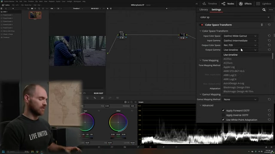Screen dimensions: 275x154
Task: Reset the Use White Point Adaptation option
Action: 269,120
